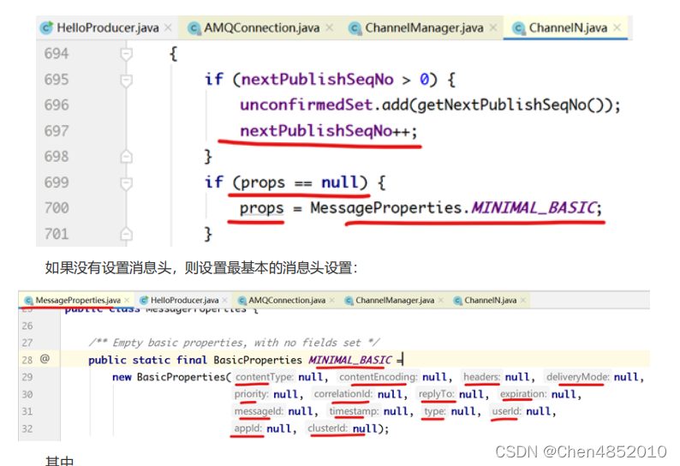Click HelloProducer.java class icon in lower tabs
Image resolution: width=680 pixels, height=466 pixels.
click(x=144, y=301)
